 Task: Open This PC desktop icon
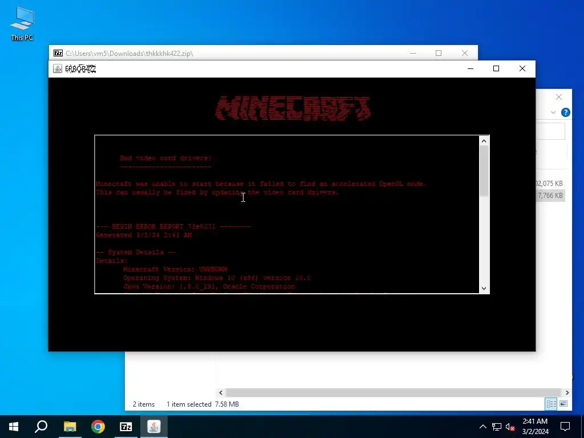point(22,24)
